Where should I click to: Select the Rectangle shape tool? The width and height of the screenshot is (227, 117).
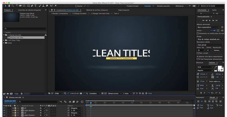tap(29, 6)
